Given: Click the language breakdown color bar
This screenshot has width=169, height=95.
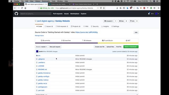Looking at the screenshot, I should click(87, 43).
